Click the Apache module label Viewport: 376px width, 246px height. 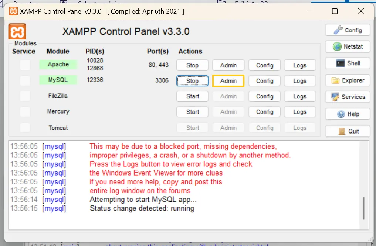[58, 65]
